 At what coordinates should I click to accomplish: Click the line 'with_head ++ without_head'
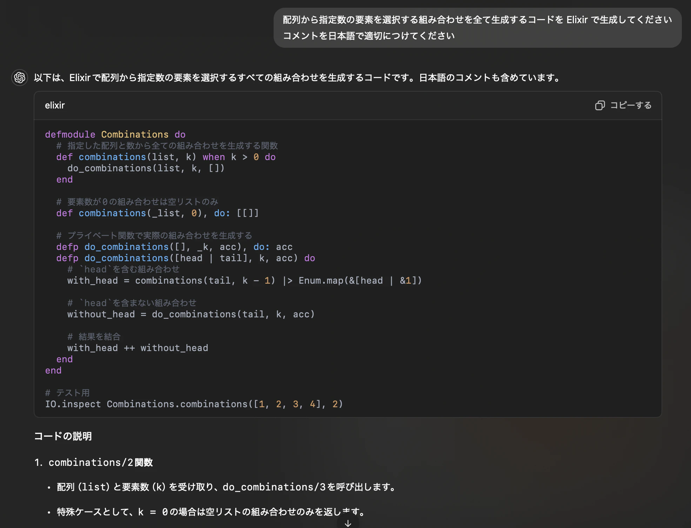[138, 348]
